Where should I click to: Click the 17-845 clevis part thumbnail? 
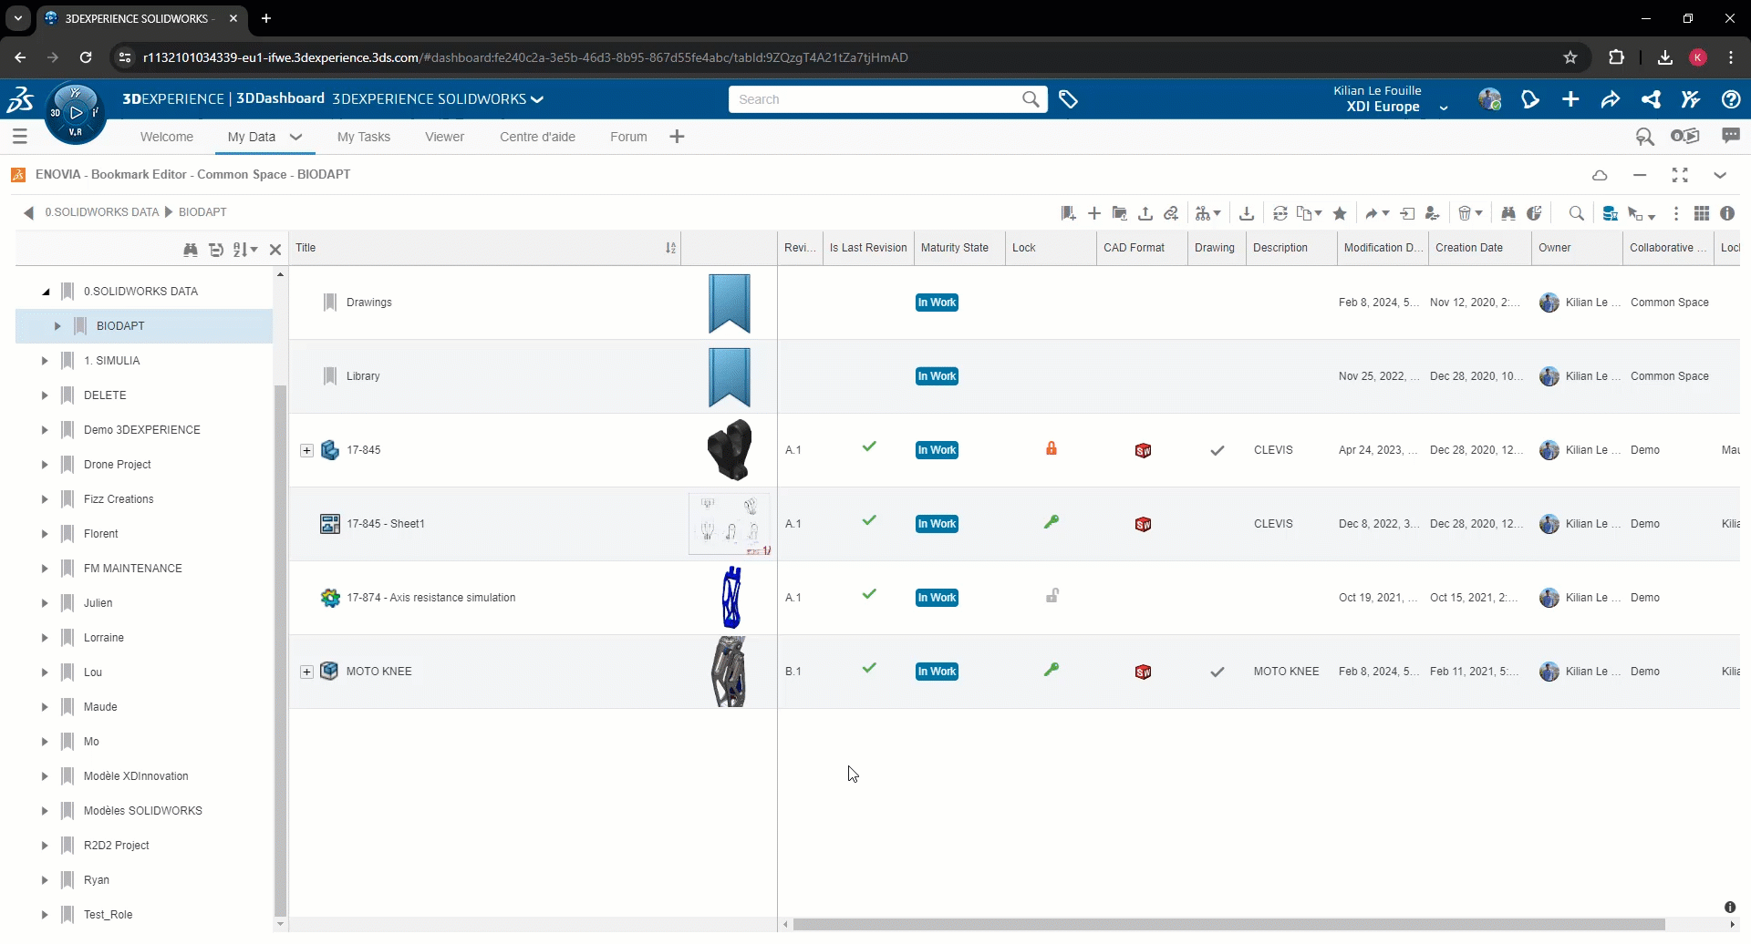point(730,450)
